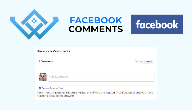Open the Oldest sort dropdown
192x110 pixels.
click(x=148, y=62)
